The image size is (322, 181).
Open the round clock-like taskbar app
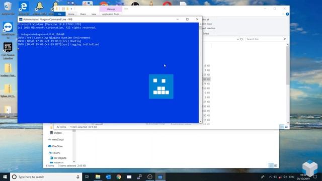click(x=150, y=176)
